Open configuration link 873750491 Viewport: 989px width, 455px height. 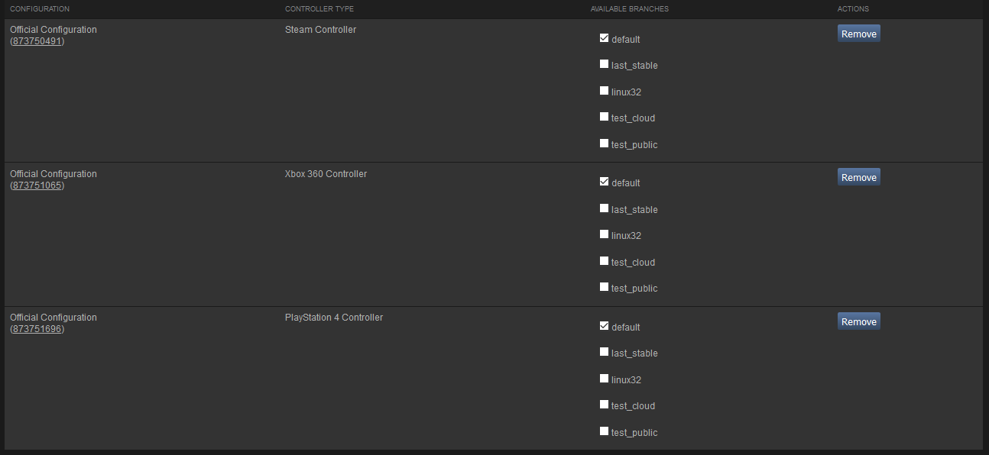pos(37,41)
